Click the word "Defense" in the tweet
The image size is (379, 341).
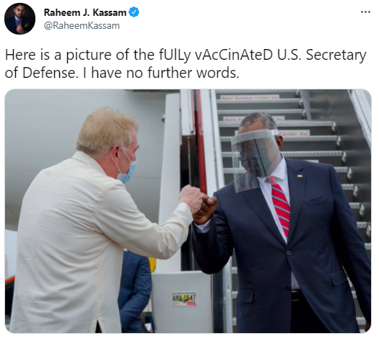pos(49,73)
